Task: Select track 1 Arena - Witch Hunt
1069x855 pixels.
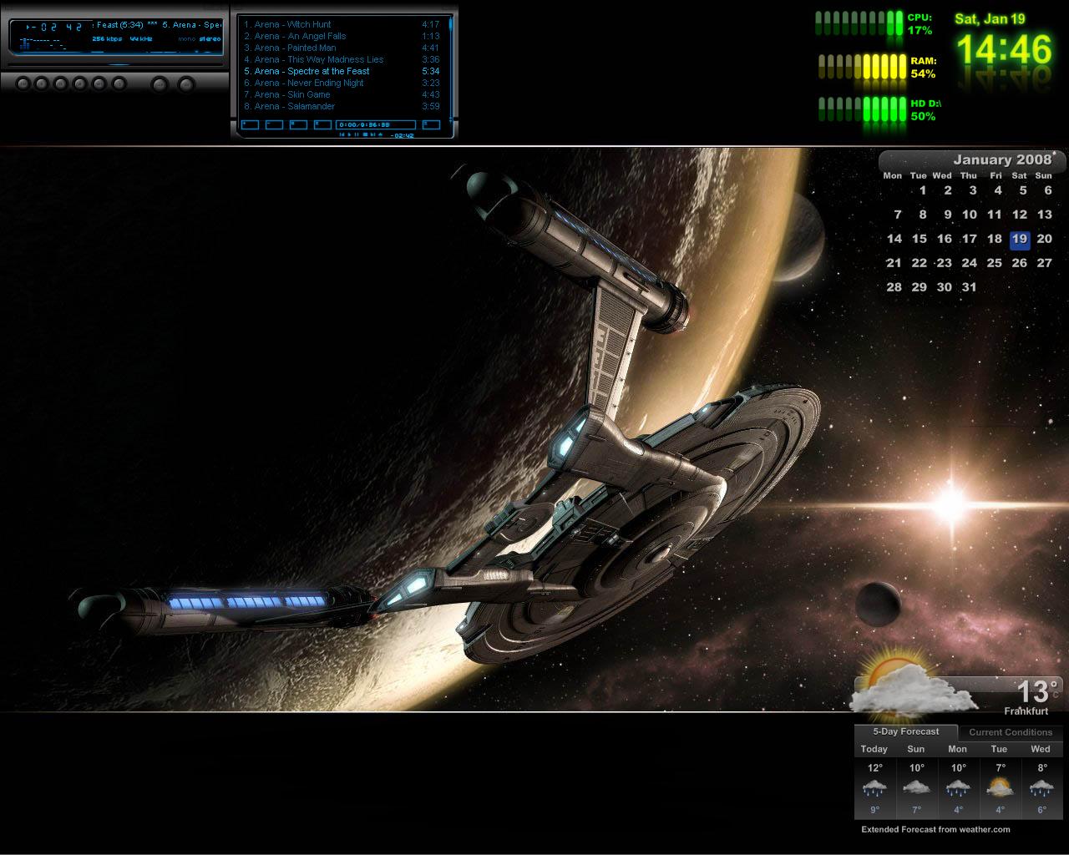Action: (342, 24)
